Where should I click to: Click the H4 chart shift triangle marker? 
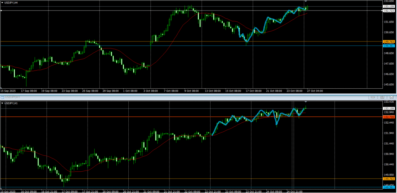point(306,2)
